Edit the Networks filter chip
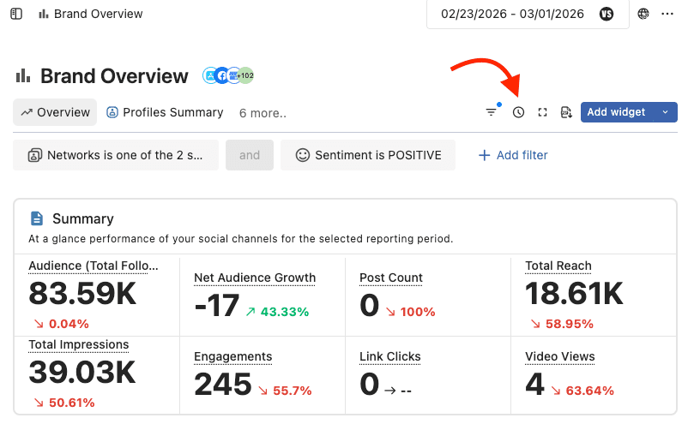The width and height of the screenshot is (688, 424). click(x=116, y=155)
